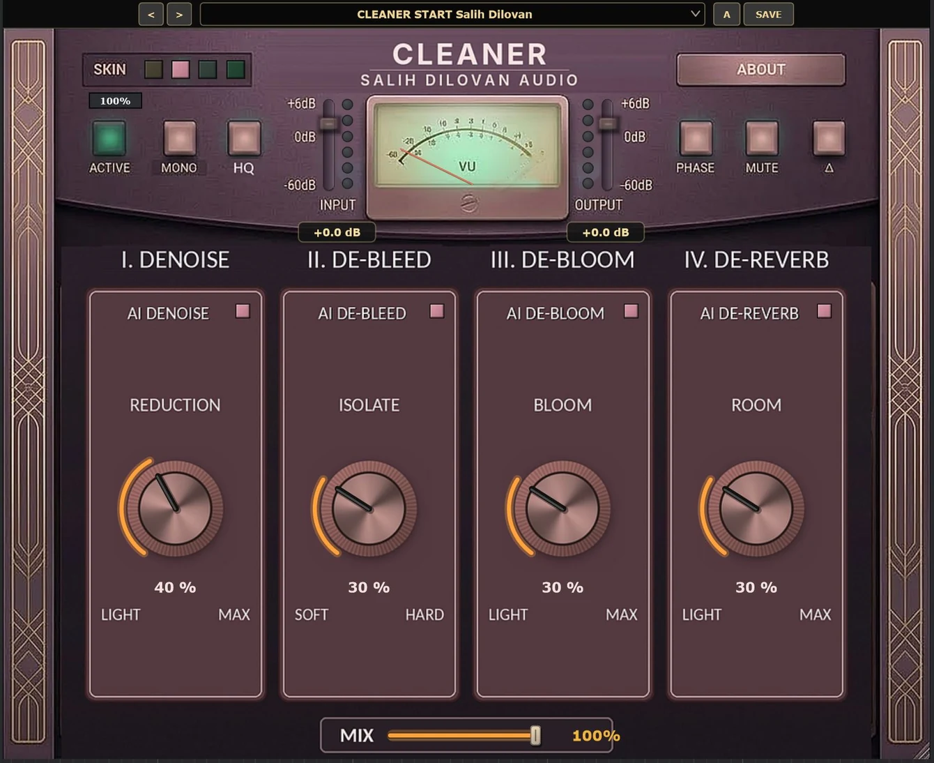Image resolution: width=934 pixels, height=763 pixels.
Task: Click the HARD label under ISOLATE
Action: click(424, 615)
